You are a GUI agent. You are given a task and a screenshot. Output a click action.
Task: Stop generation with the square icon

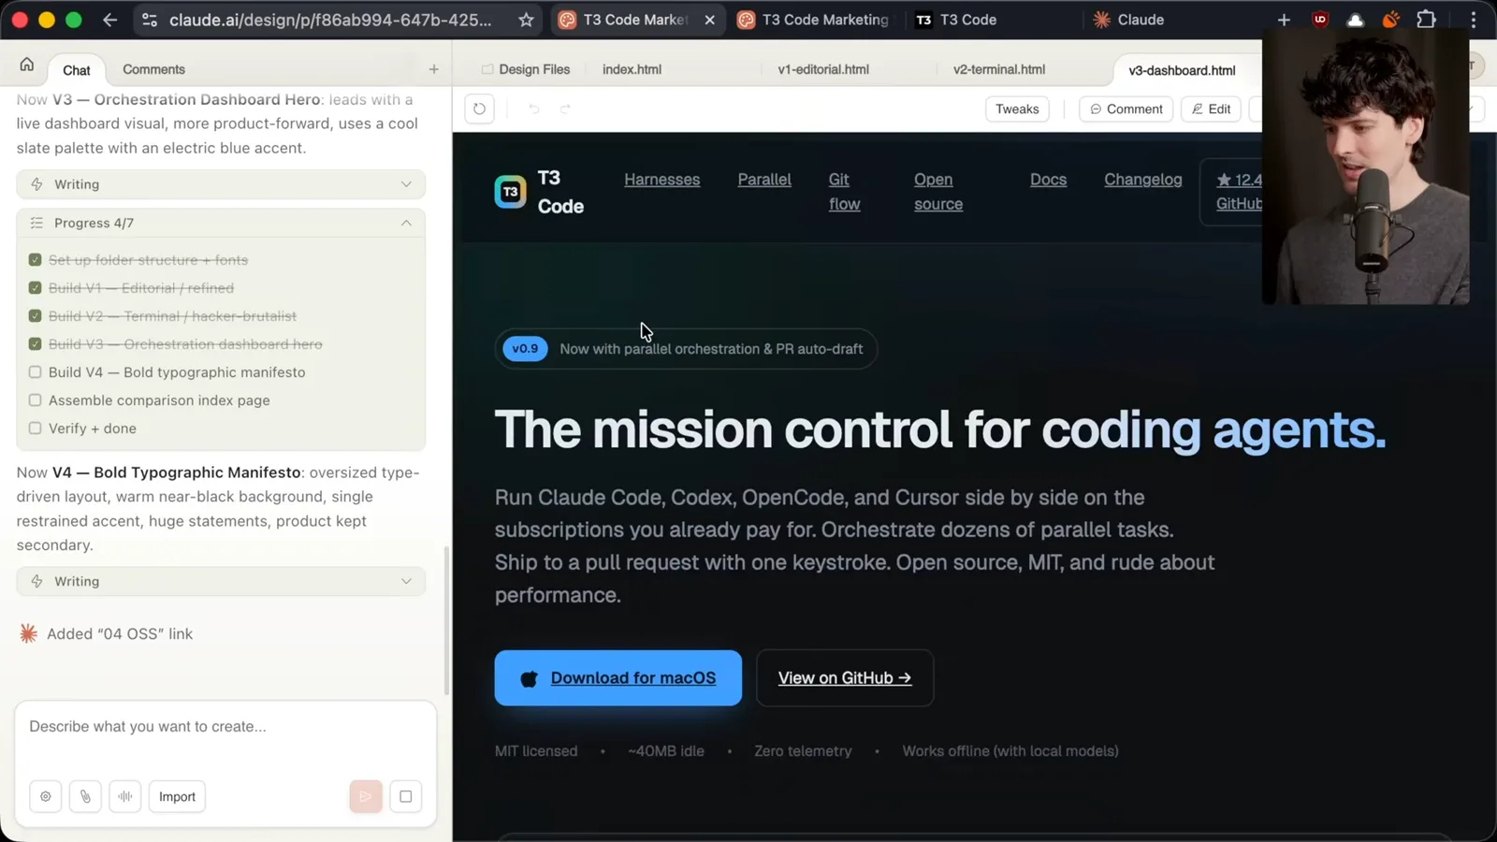(x=406, y=796)
